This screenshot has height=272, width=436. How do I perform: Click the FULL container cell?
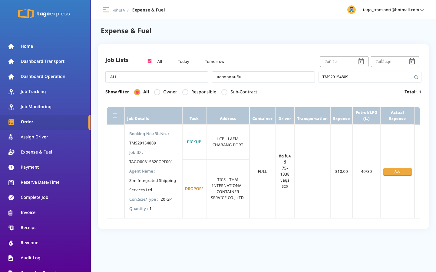(263, 172)
